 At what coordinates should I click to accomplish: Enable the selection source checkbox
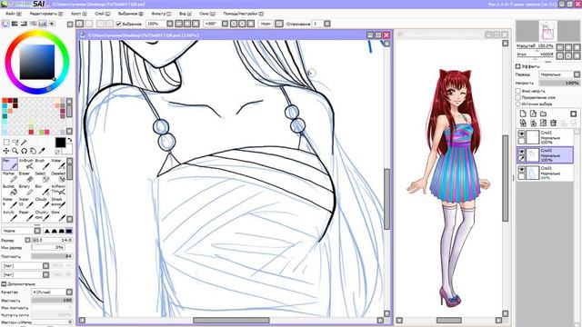pyautogui.click(x=518, y=104)
